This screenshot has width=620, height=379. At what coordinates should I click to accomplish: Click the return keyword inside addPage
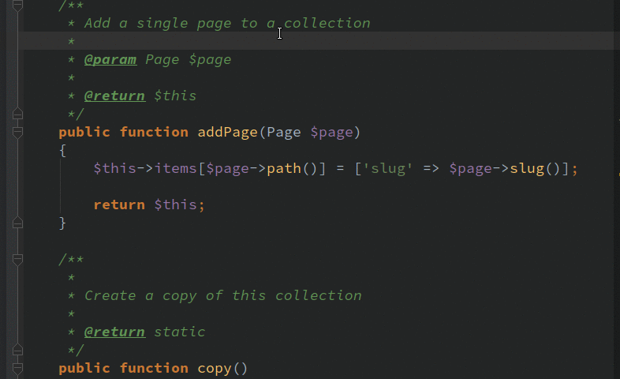pos(119,205)
